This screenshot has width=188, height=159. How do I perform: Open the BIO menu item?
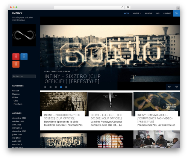(x=158, y=13)
